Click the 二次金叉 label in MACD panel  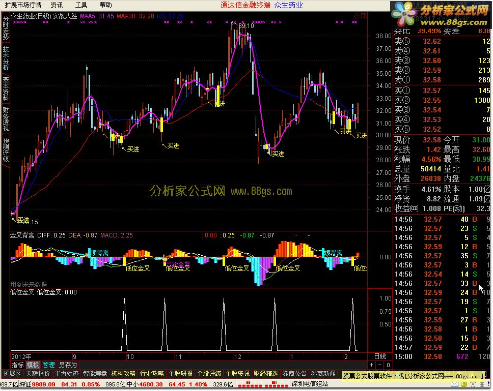pyautogui.click(x=178, y=265)
